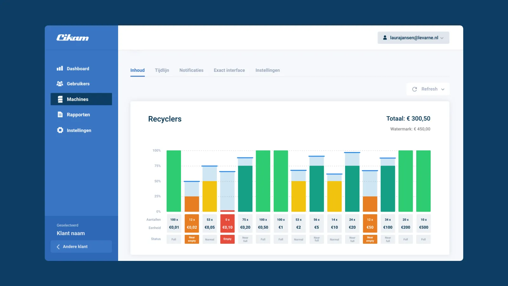Click the 'Recyclers' heading
This screenshot has width=508, height=286.
coord(165,119)
